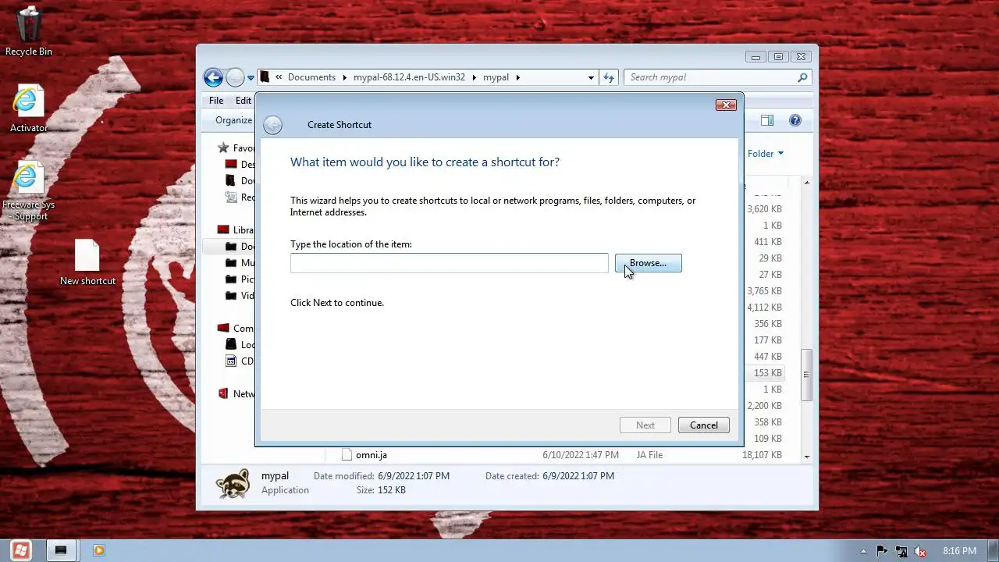Open the Organize toolbar menu
This screenshot has height=562, width=999.
234,120
